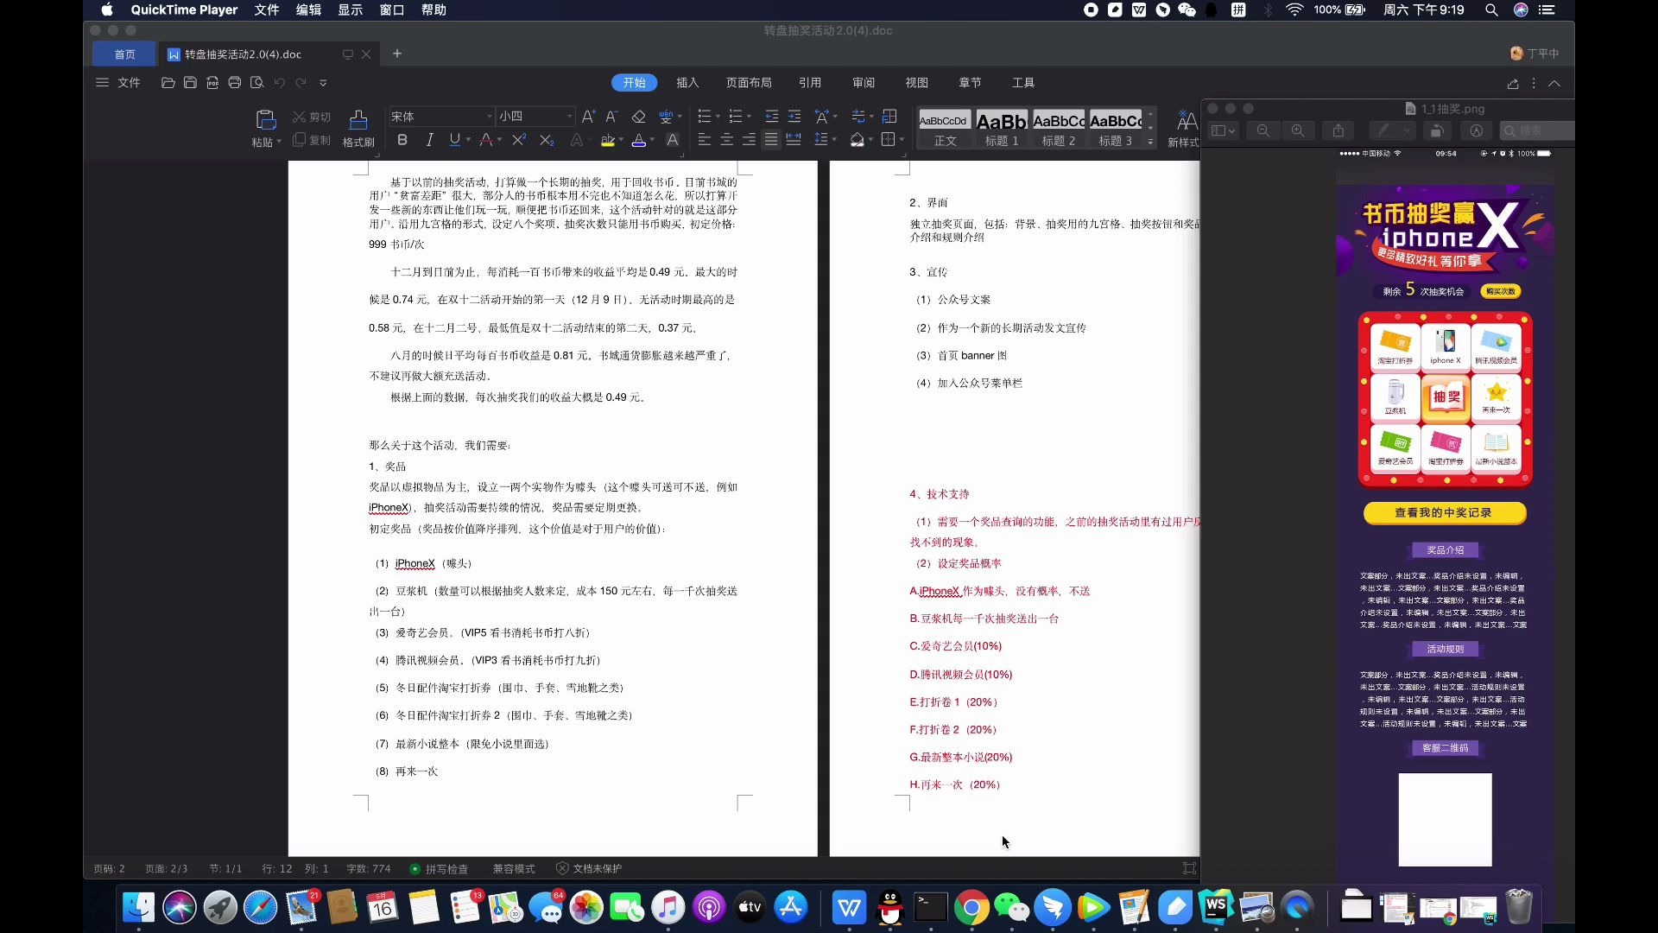Screen dimensions: 1658x933
Task: Open the pinyin guide (wén) tool
Action: tap(666, 117)
